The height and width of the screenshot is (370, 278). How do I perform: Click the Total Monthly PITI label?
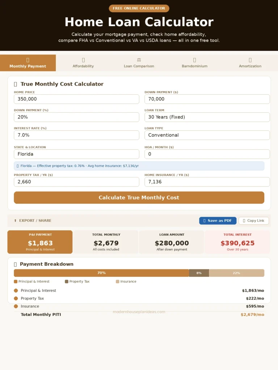point(41,315)
